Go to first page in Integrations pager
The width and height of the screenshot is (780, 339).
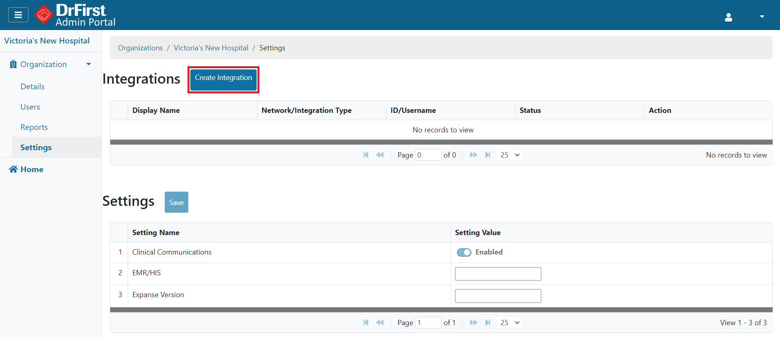click(366, 155)
